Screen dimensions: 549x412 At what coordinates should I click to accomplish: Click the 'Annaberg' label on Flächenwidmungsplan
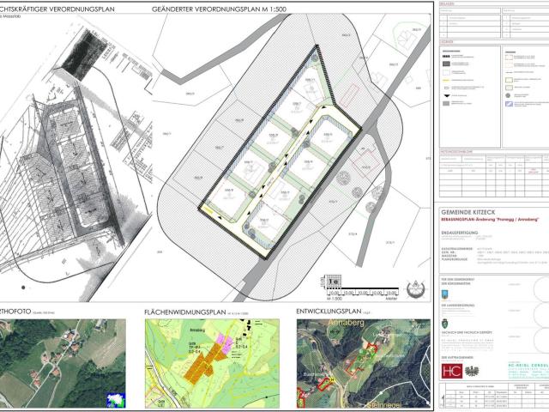(196, 330)
